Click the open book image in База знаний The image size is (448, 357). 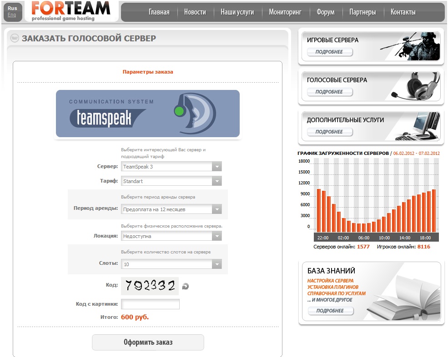[x=404, y=298]
